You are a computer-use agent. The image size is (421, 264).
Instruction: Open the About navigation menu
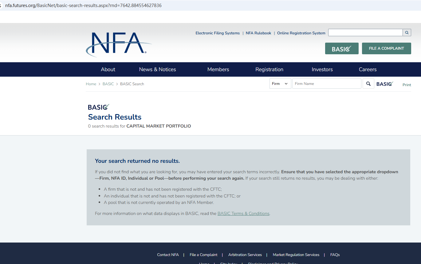pos(108,69)
